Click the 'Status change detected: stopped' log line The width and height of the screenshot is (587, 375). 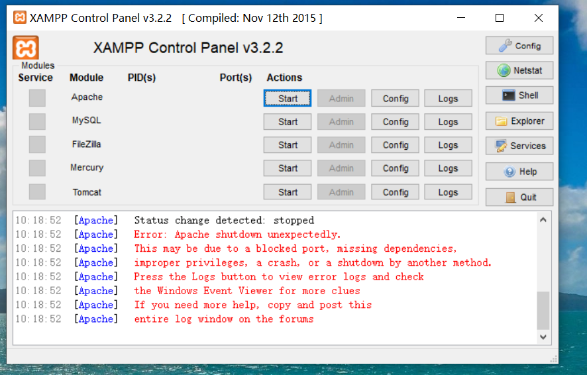[224, 220]
